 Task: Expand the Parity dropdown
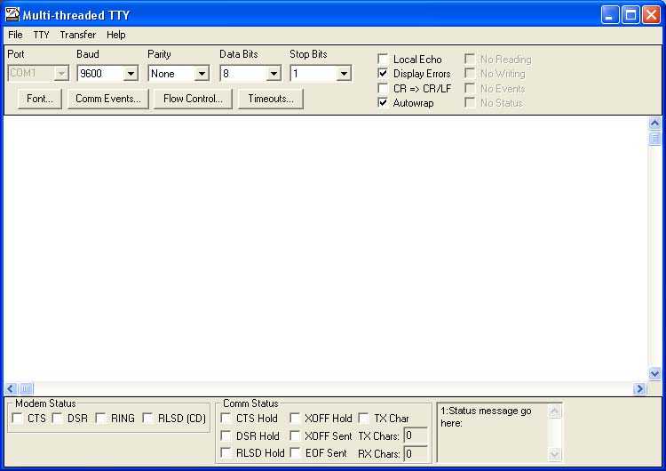click(202, 74)
